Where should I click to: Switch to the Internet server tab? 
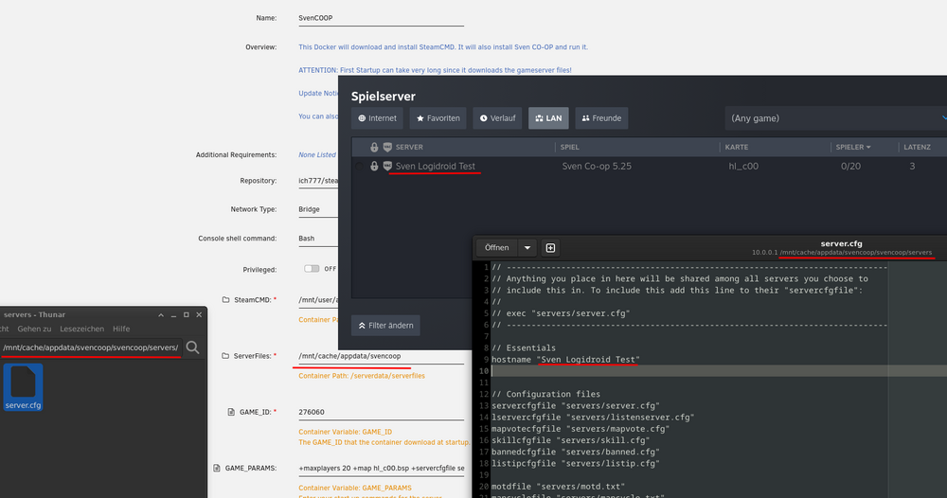click(377, 118)
